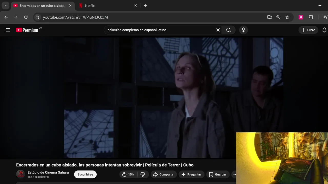Open more actions three-dot menu
328x184 pixels.
(234, 174)
